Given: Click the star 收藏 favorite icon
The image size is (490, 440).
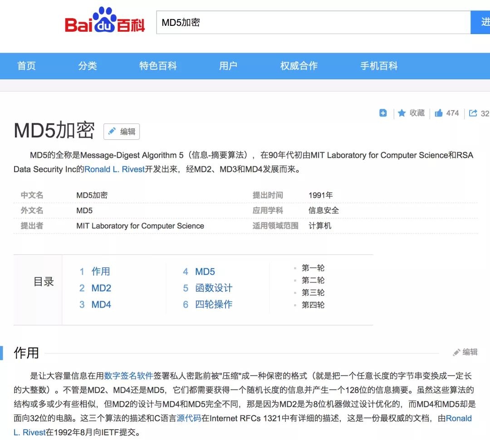Looking at the screenshot, I should point(402,113).
